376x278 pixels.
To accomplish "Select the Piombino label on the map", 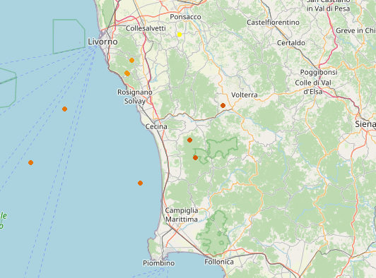I will click(x=159, y=263).
